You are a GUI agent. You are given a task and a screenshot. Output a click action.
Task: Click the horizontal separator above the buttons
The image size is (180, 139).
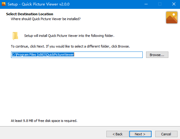click(90, 127)
